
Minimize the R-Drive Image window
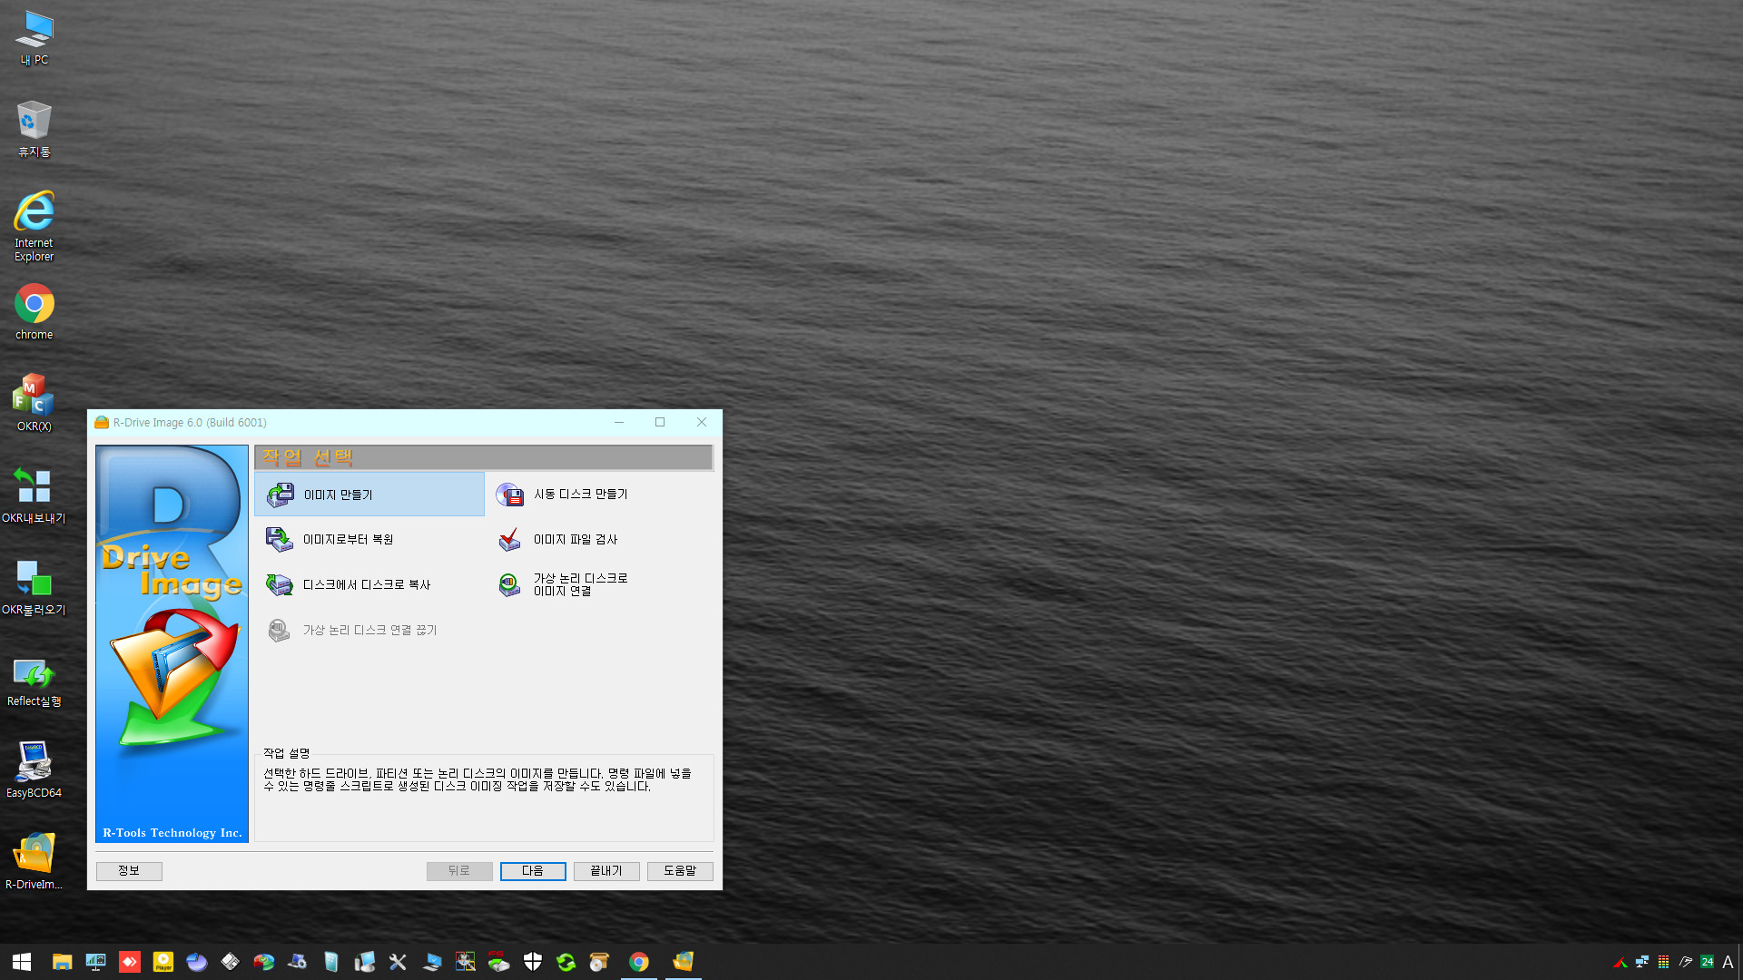[x=619, y=423]
